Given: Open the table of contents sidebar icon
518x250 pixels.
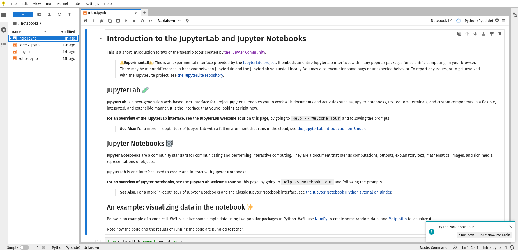Looking at the screenshot, I should pyautogui.click(x=4, y=45).
